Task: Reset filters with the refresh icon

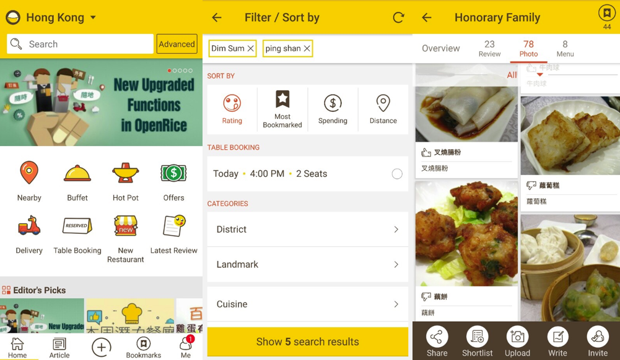Action: pyautogui.click(x=398, y=17)
